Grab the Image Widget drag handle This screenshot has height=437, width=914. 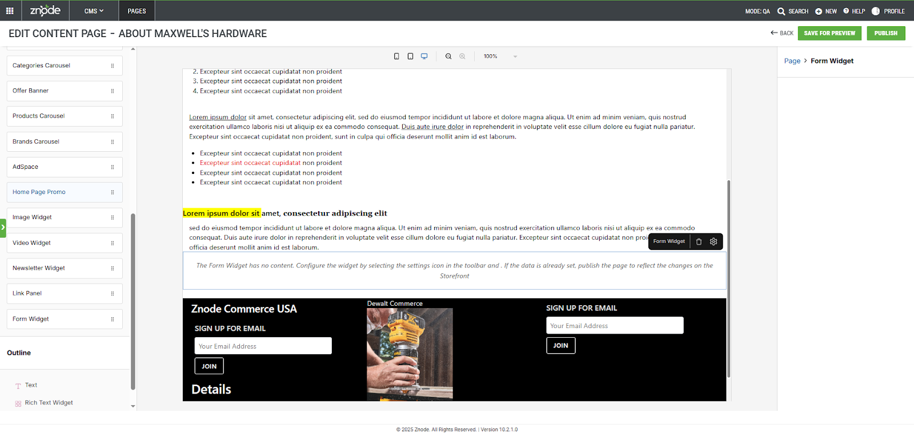pos(113,217)
